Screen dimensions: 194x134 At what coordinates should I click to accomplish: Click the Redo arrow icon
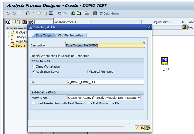point(65,13)
